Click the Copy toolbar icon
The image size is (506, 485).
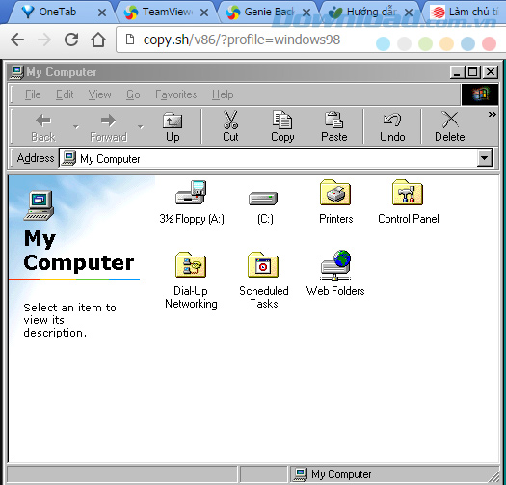coord(282,120)
